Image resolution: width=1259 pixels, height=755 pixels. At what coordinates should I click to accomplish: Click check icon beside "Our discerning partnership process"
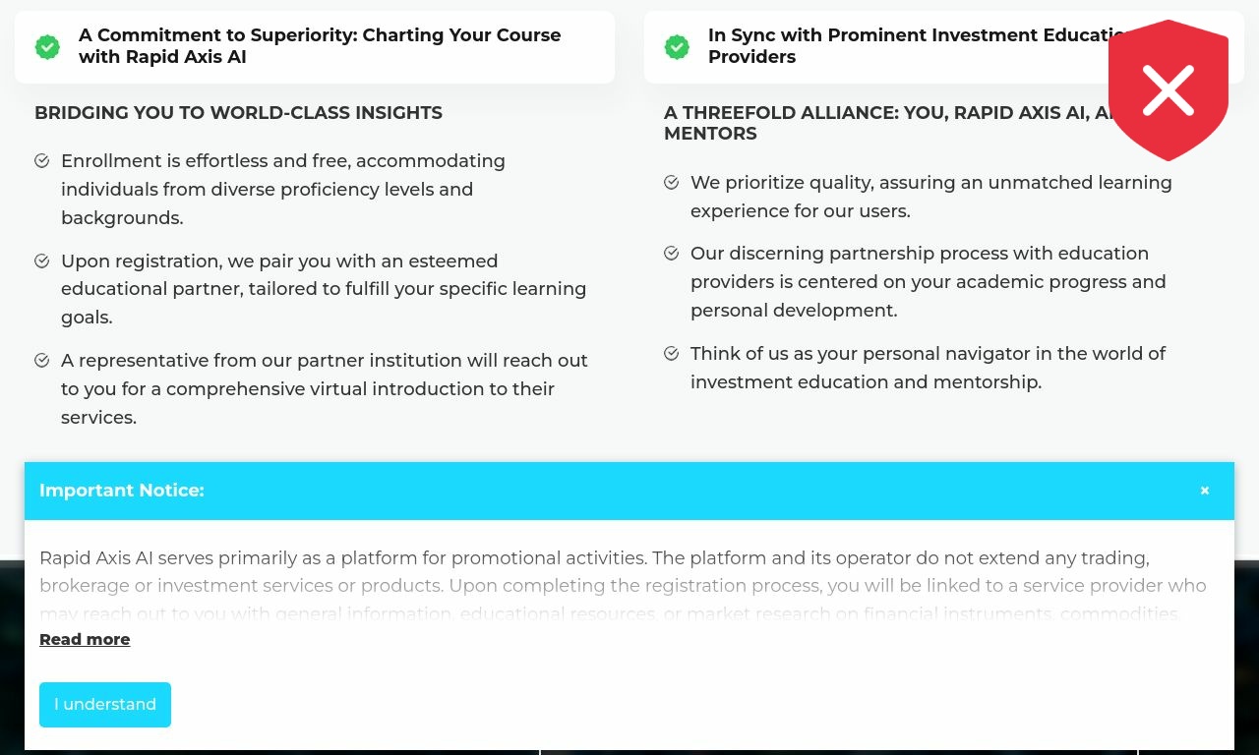click(x=672, y=254)
